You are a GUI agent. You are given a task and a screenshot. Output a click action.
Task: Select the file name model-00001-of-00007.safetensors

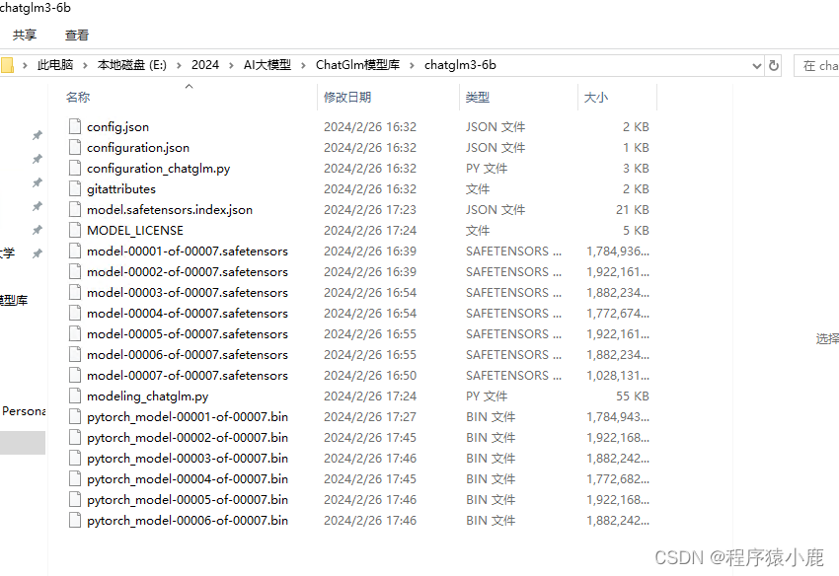[188, 252]
